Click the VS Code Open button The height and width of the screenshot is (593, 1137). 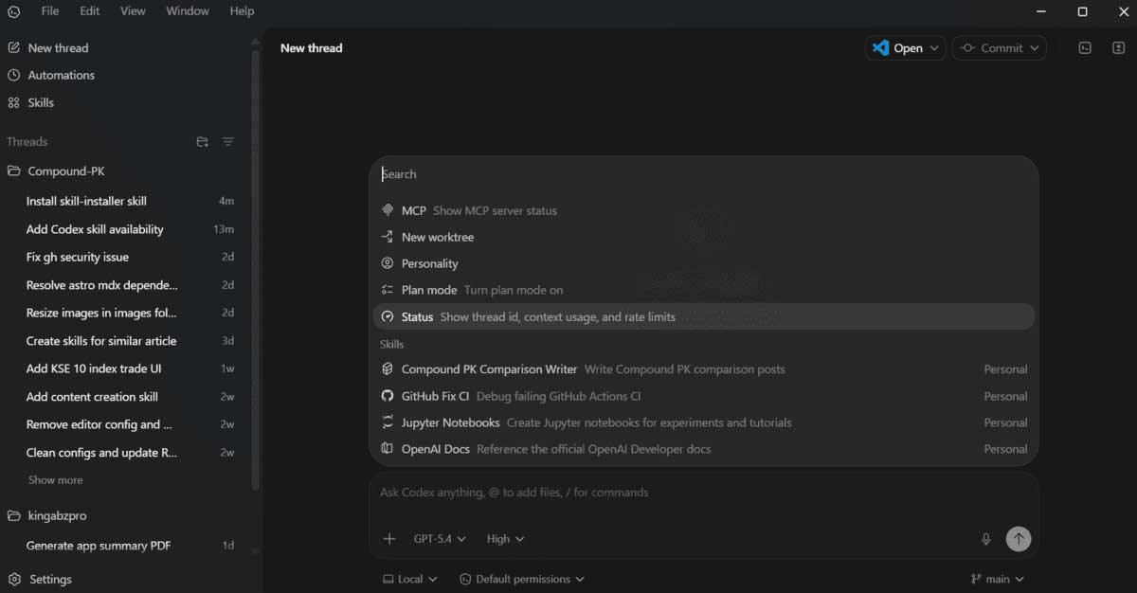tap(897, 48)
